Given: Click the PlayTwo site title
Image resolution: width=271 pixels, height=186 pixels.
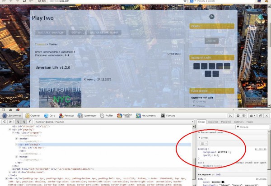Looking at the screenshot, I should click(43, 18).
